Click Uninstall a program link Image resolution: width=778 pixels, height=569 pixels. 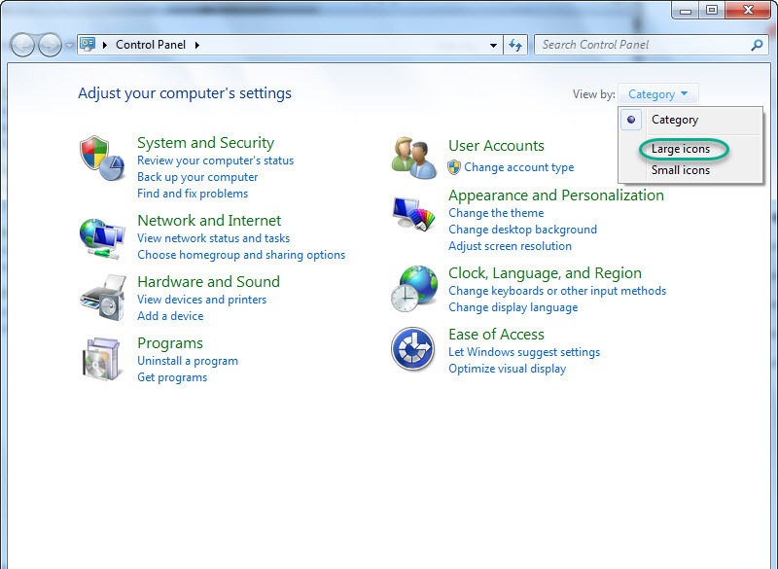pos(188,361)
